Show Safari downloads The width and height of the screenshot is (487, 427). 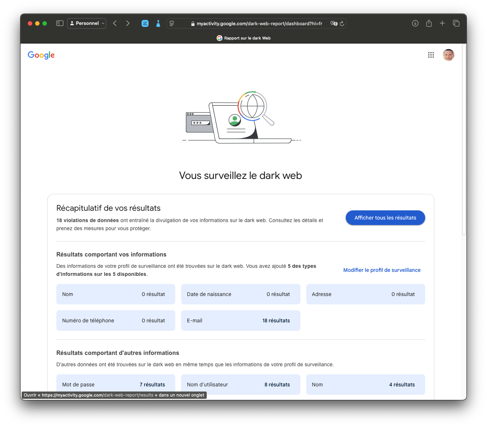[x=415, y=23]
